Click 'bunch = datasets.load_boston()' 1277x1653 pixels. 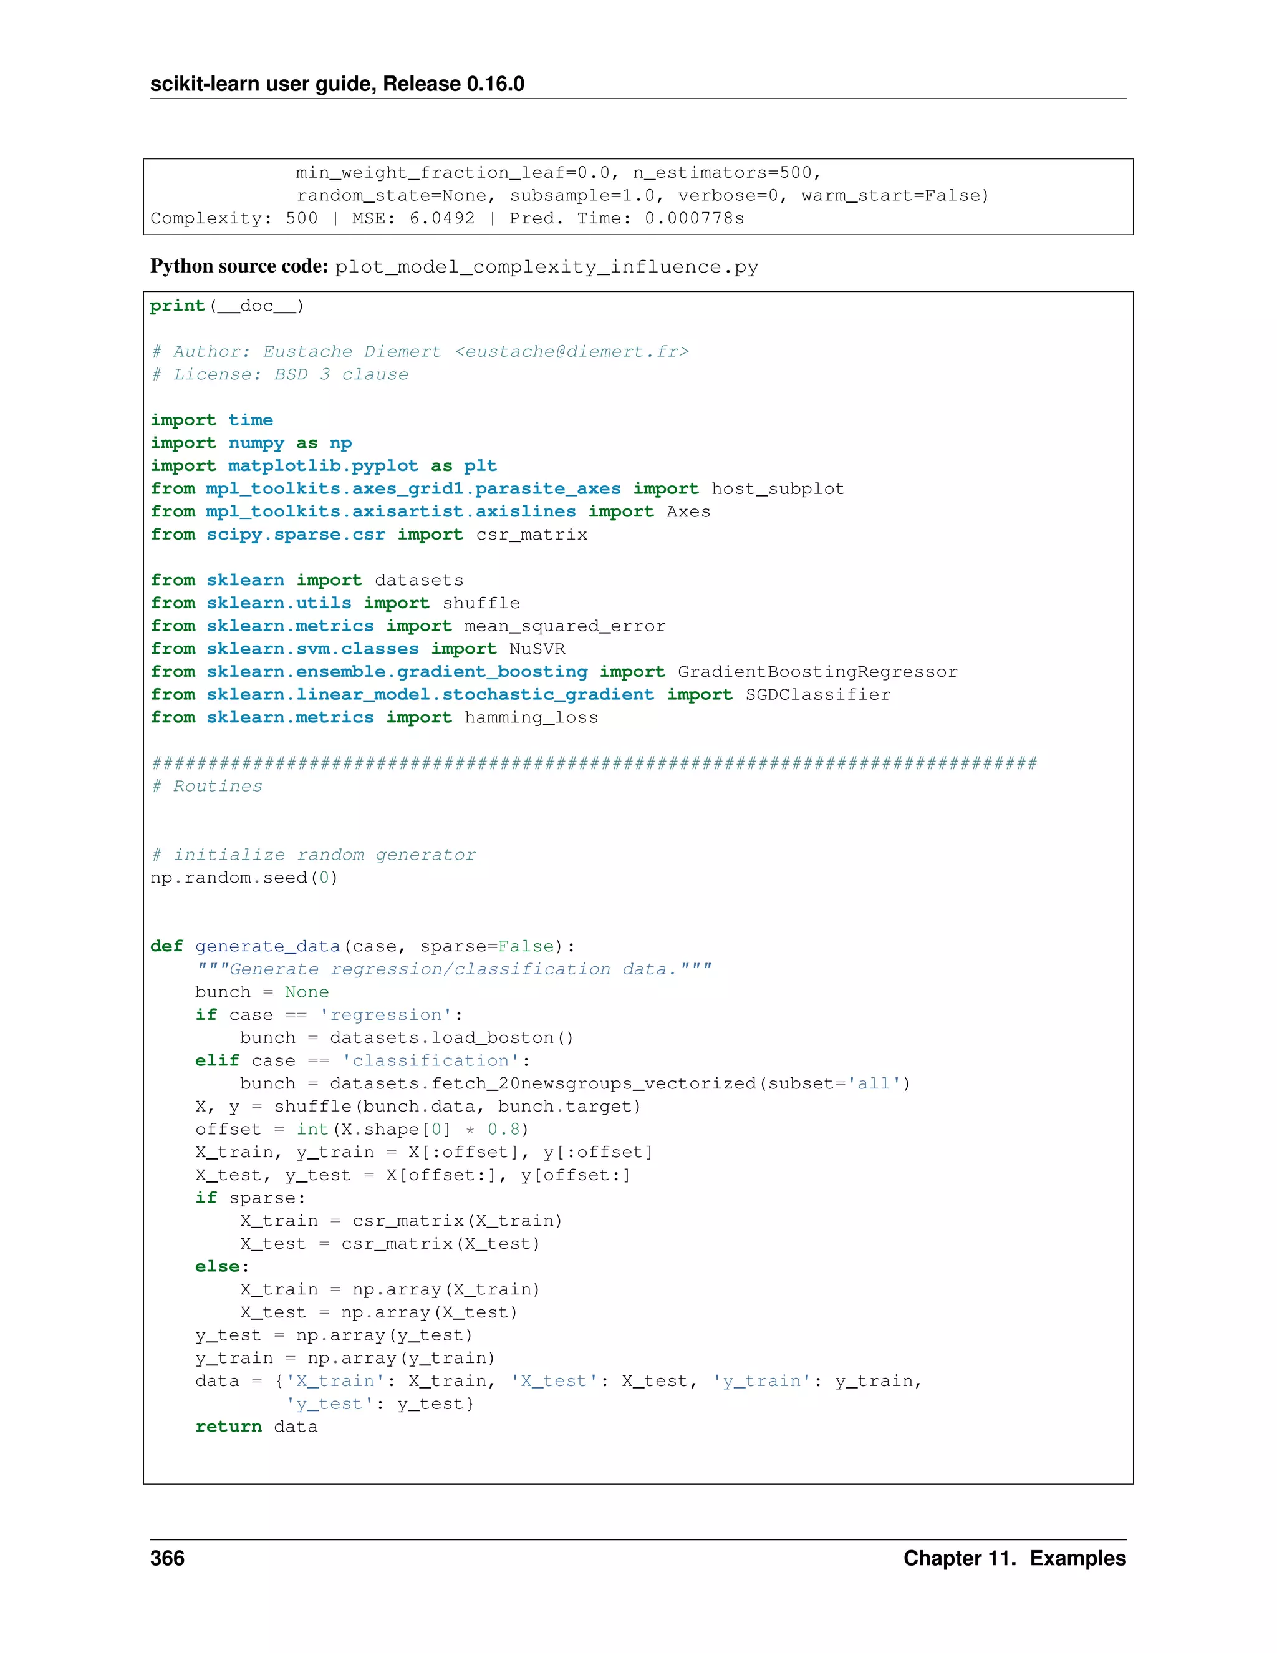[x=407, y=1038]
